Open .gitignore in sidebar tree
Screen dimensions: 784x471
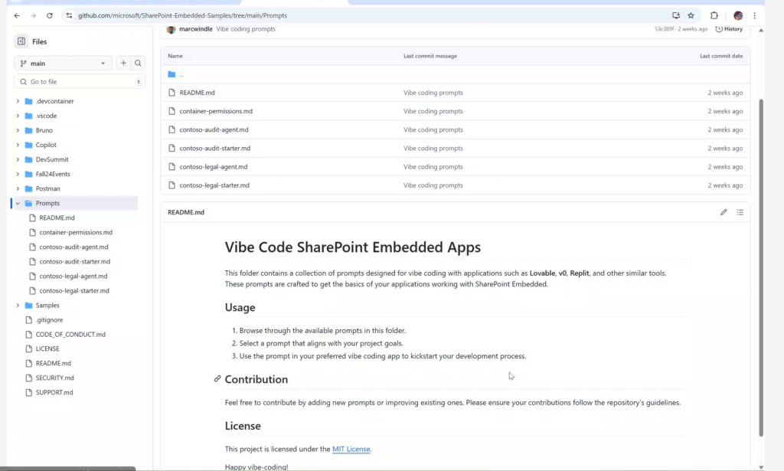click(50, 320)
